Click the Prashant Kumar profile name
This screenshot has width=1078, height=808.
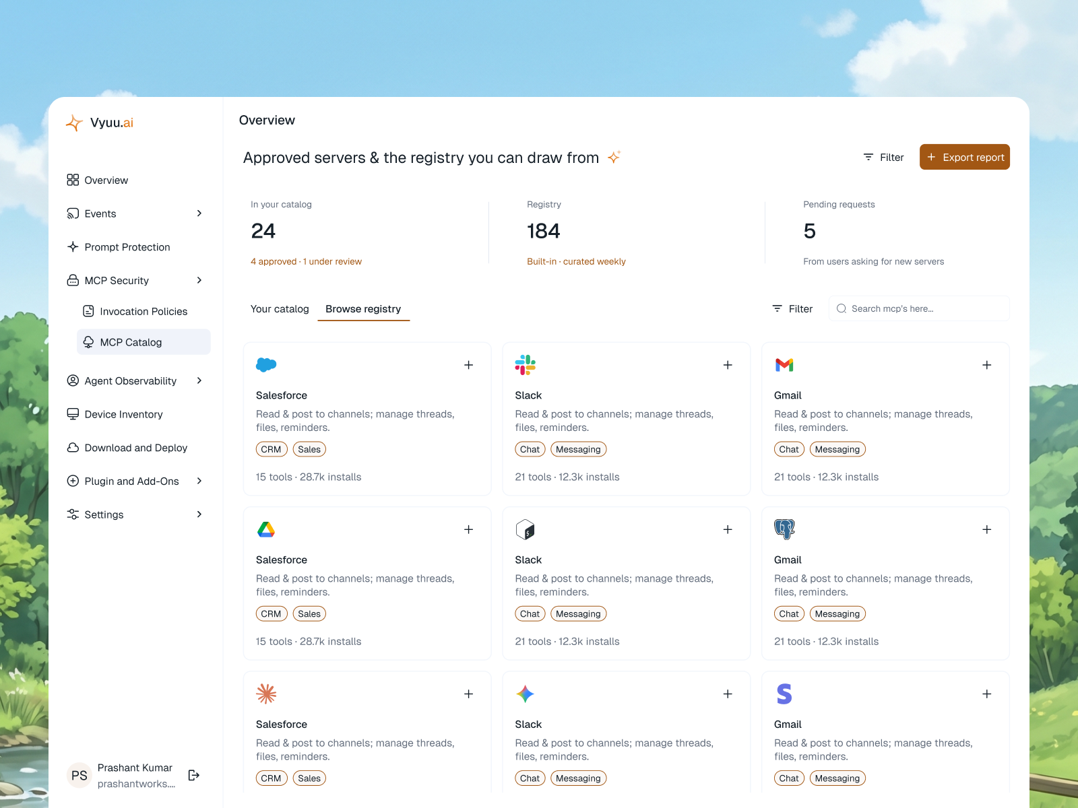click(x=135, y=768)
